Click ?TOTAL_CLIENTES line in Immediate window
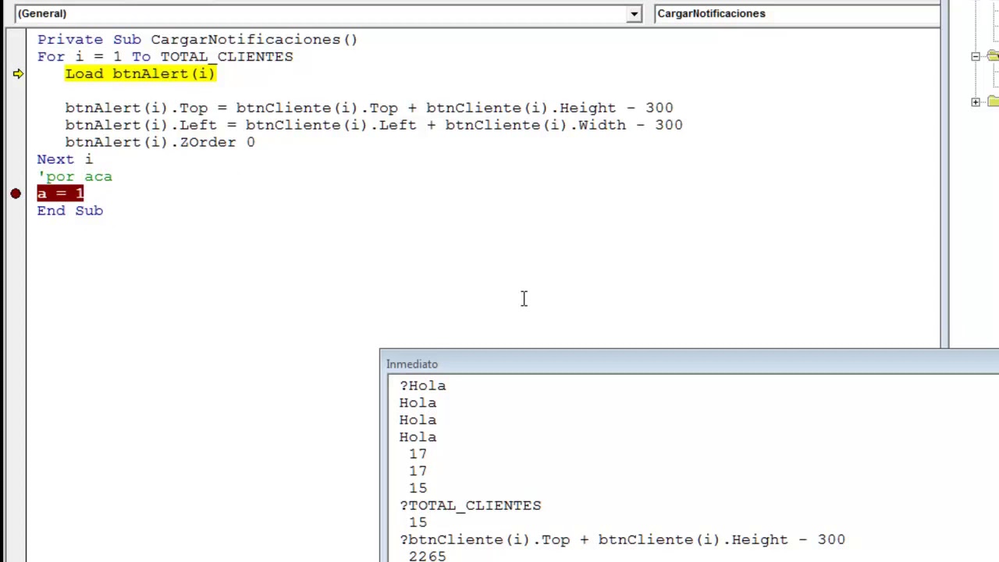Viewport: 999px width, 562px height. coord(470,506)
